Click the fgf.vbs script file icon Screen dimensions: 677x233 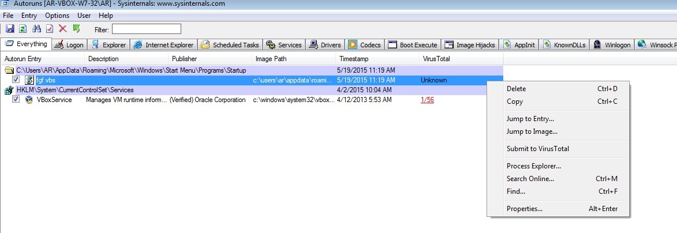29,80
